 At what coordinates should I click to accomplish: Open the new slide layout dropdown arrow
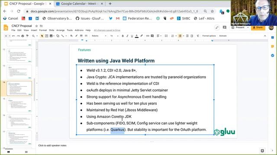pos(10,36)
